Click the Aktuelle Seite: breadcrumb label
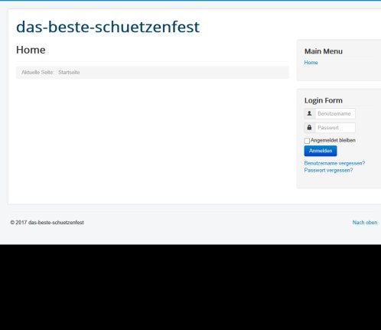The width and height of the screenshot is (381, 330). [x=37, y=72]
